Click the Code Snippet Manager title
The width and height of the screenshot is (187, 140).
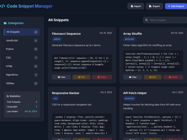(x=29, y=6)
